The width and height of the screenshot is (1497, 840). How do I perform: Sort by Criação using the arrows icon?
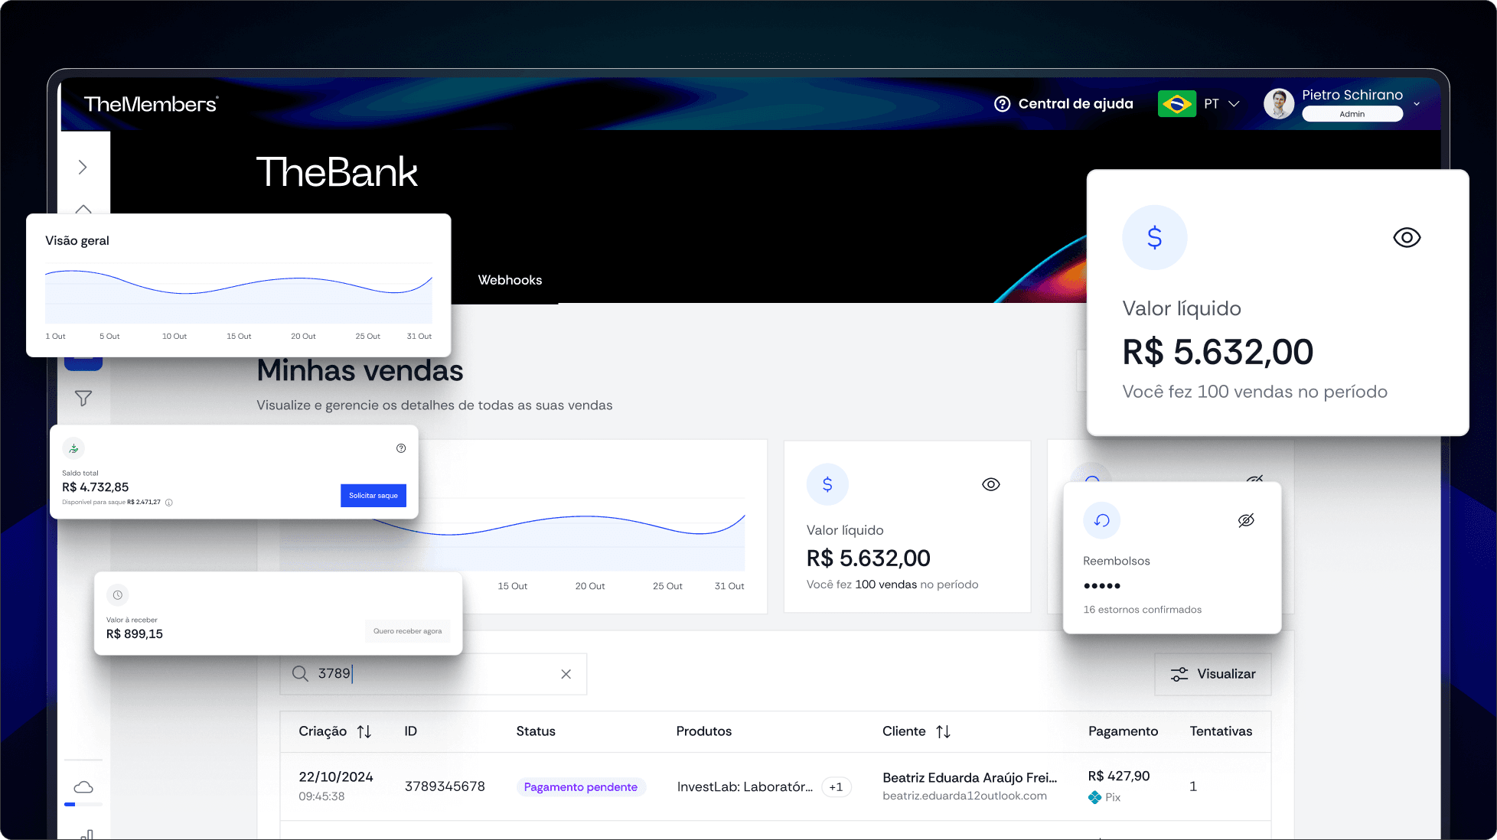point(364,732)
